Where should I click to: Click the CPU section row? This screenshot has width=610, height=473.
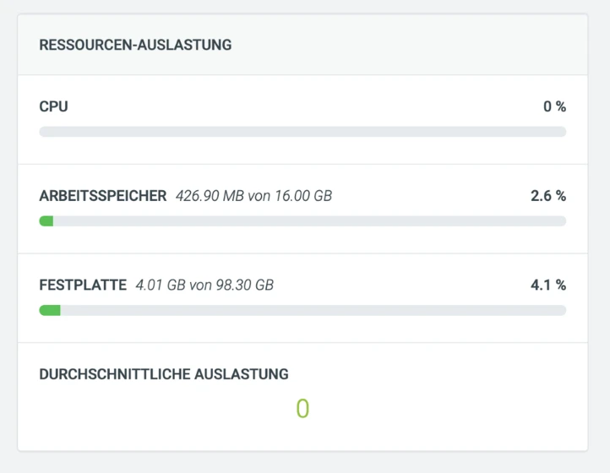[302, 120]
